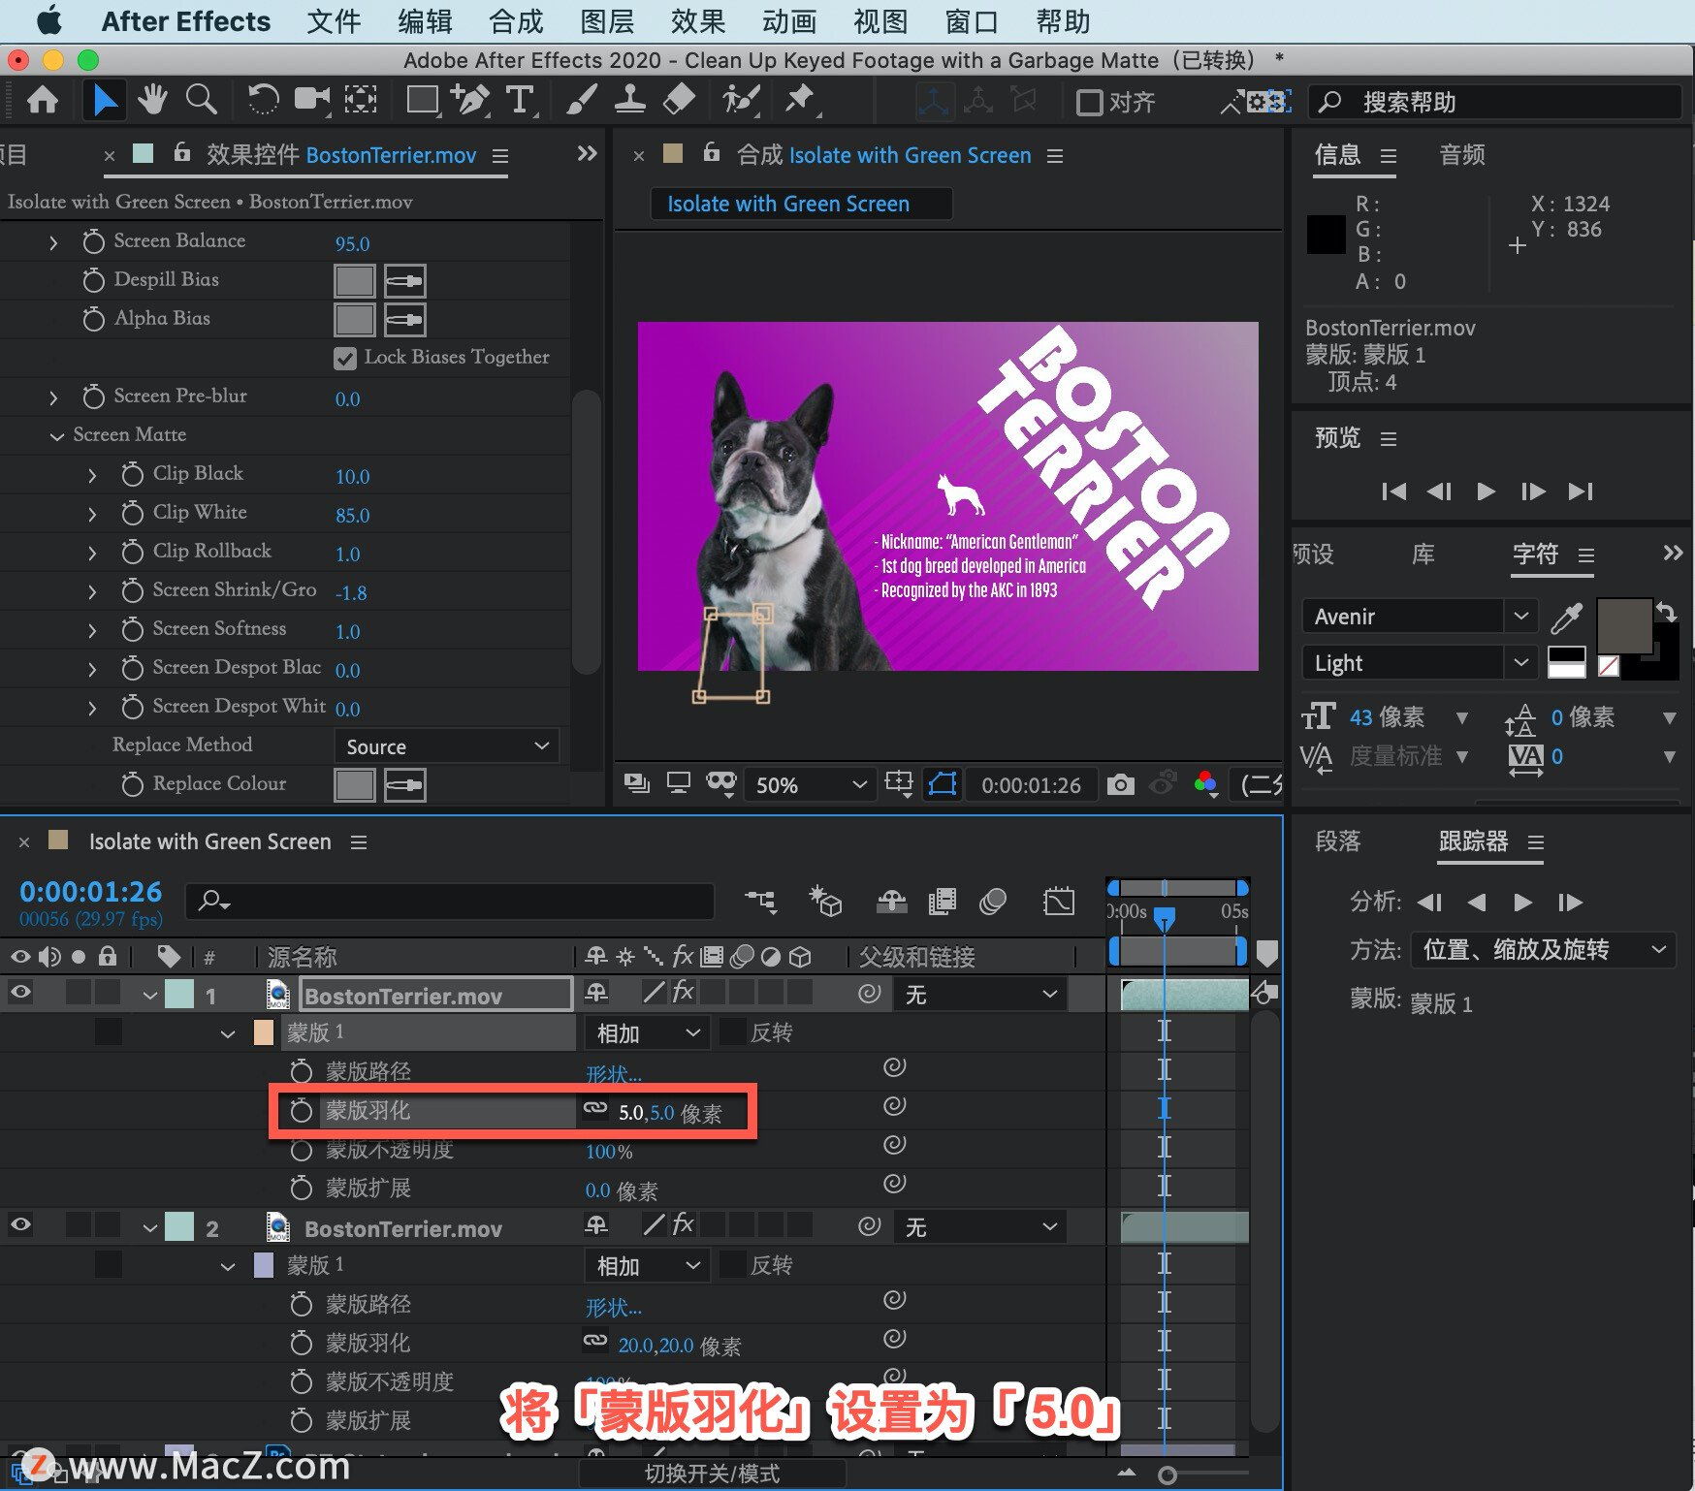Select the Unified Camera tool
The height and width of the screenshot is (1491, 1695).
coord(311,100)
